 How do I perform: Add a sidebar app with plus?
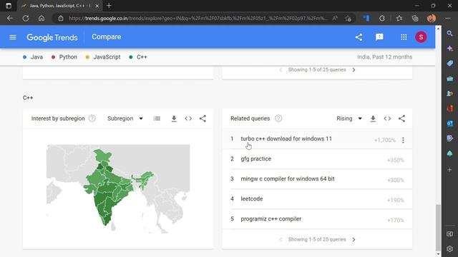coord(450,169)
